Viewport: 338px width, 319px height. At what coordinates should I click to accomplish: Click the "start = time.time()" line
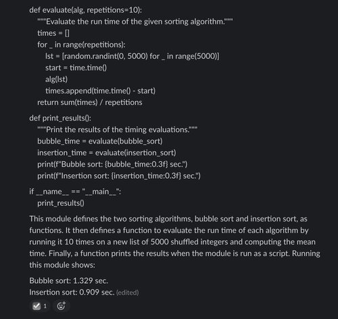tap(76, 68)
